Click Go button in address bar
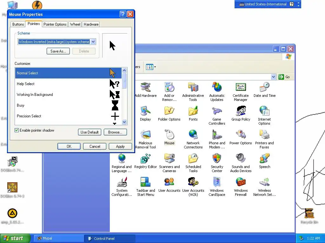This screenshot has width=325, height=243. [284, 77]
